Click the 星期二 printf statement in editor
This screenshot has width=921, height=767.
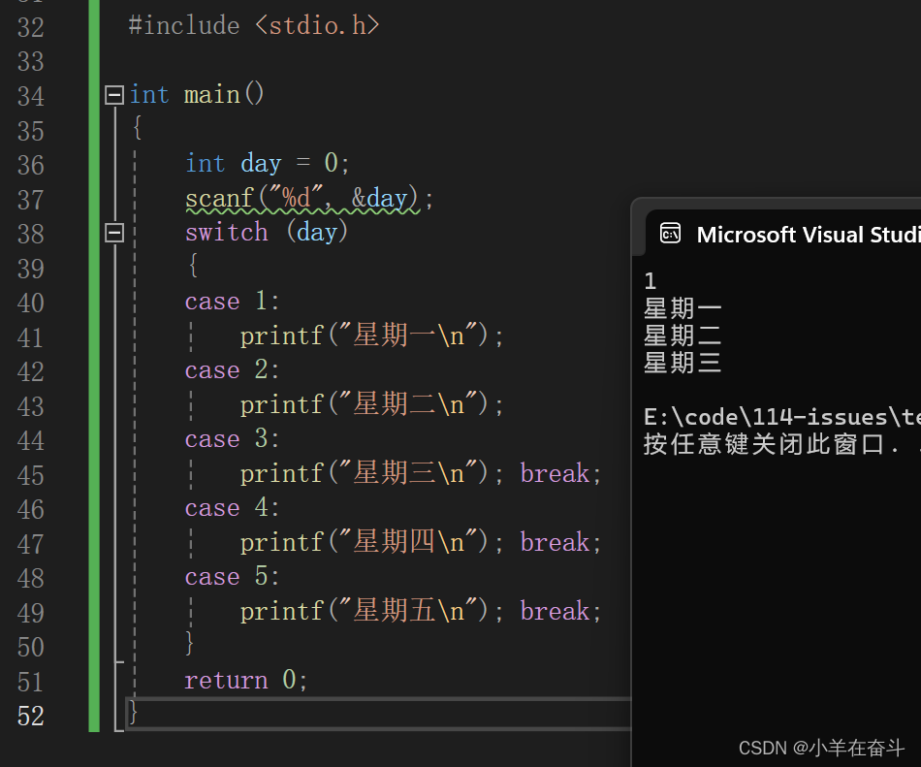point(372,404)
